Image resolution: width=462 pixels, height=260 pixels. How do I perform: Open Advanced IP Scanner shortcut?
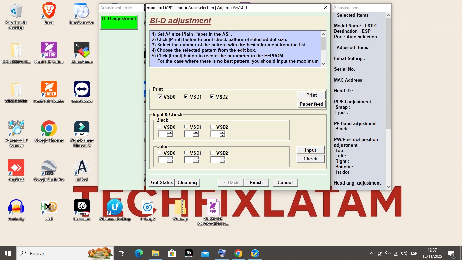[16, 129]
